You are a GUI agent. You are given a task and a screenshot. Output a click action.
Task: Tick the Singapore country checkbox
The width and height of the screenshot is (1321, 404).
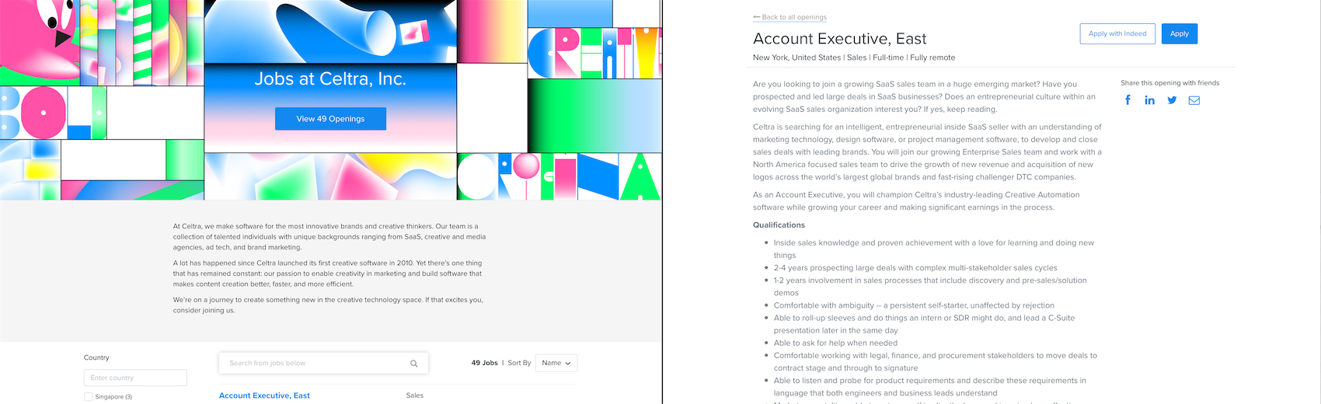[89, 397]
